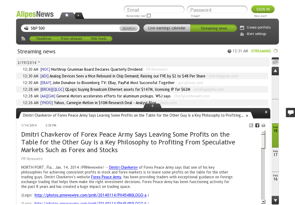Click the [AA] ticker link
This screenshot has height=205, width=295.
(x=44, y=96)
